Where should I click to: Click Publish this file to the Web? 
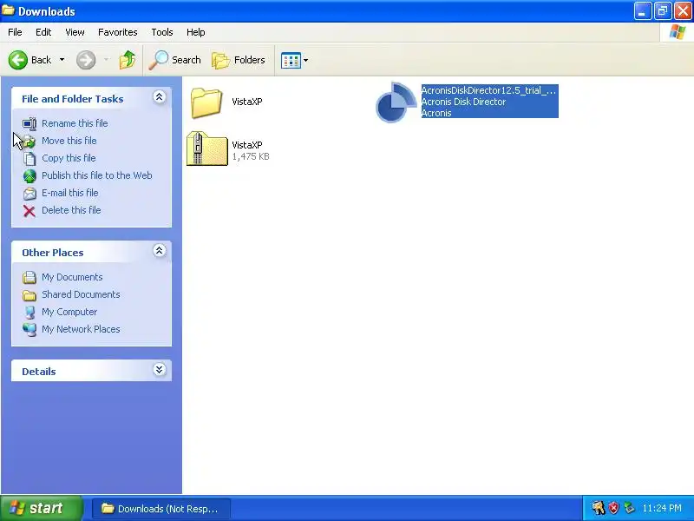[x=97, y=175]
